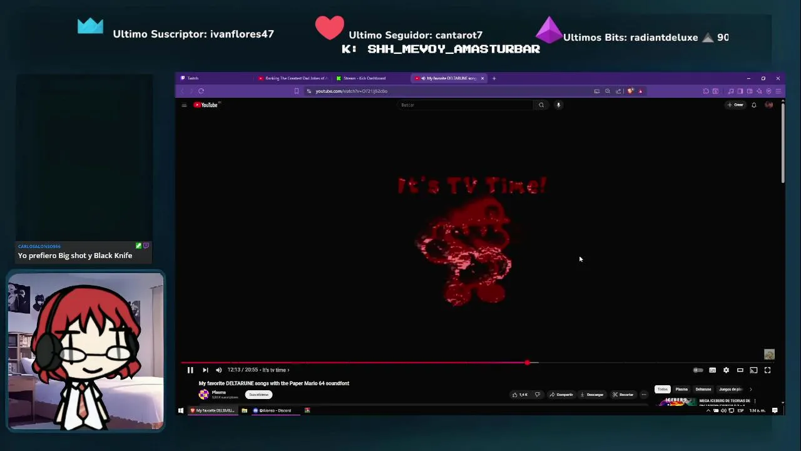Click the red progress bar scrubber

[x=528, y=363]
